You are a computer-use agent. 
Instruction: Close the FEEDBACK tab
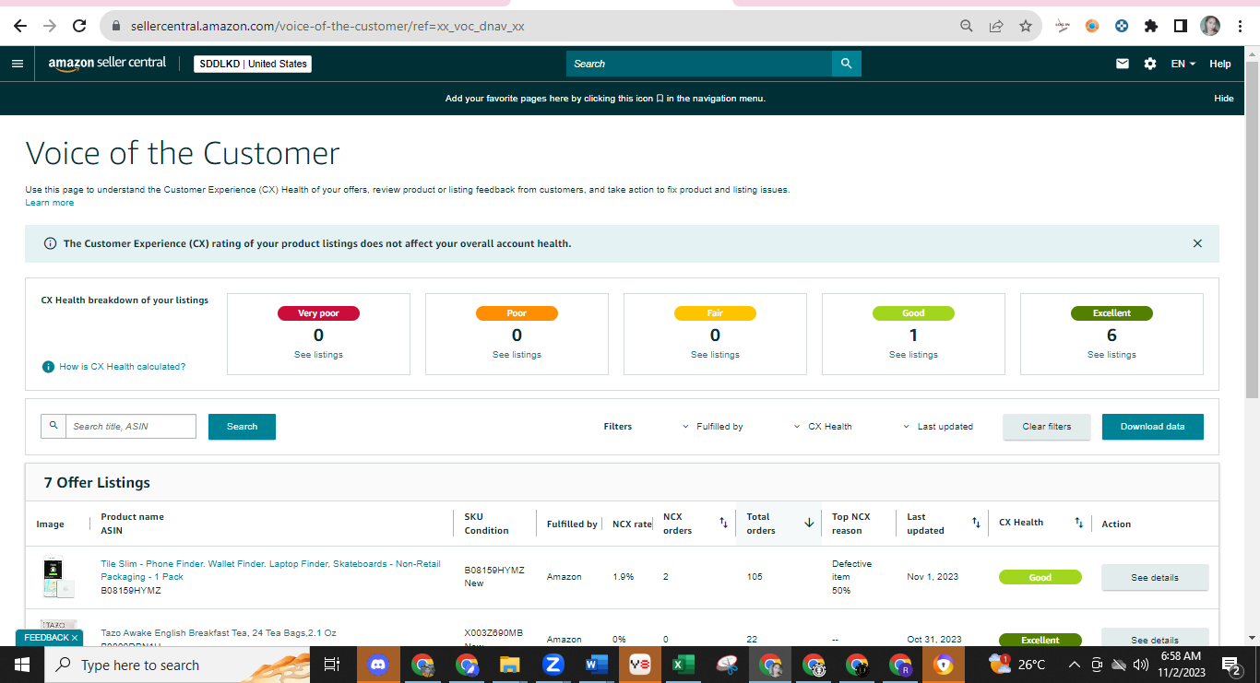(75, 638)
